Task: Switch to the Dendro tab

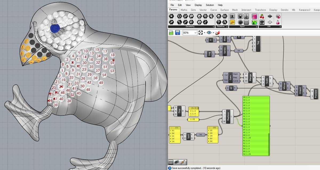Action: coord(285,10)
